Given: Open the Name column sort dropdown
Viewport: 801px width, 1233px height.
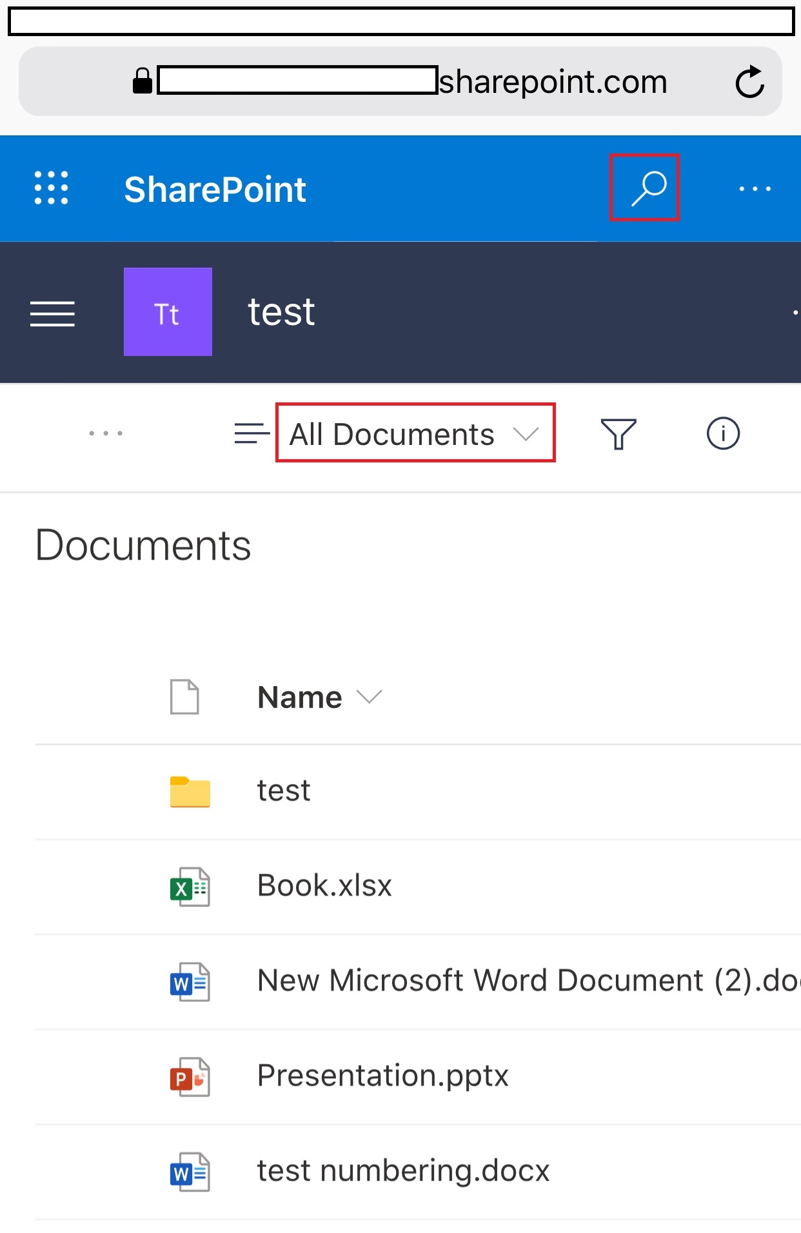Looking at the screenshot, I should (x=320, y=697).
